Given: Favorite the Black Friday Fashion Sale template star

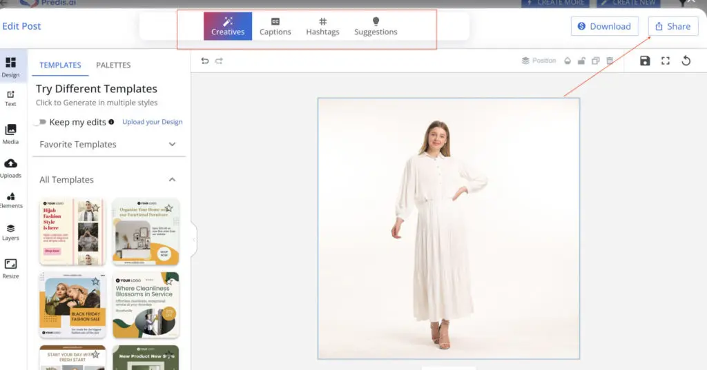Looking at the screenshot, I should (95, 281).
